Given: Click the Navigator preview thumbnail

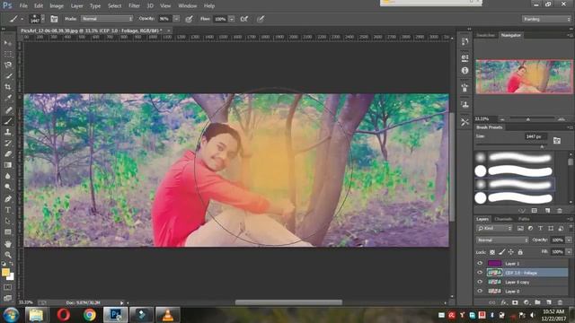Looking at the screenshot, I should (x=524, y=77).
